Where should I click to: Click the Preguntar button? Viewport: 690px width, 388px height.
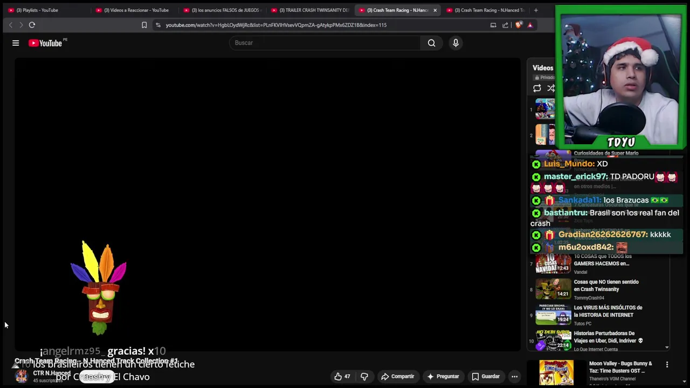(x=443, y=377)
